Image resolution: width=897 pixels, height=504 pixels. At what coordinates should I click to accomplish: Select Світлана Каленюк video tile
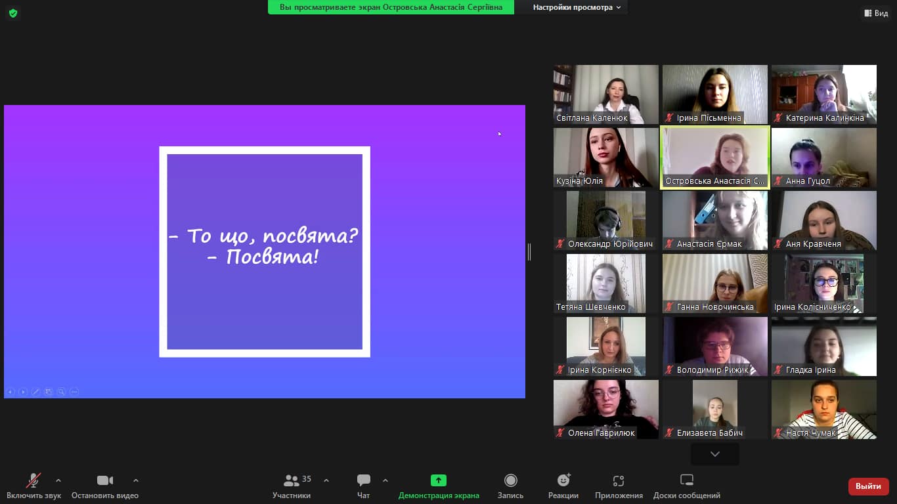605,94
